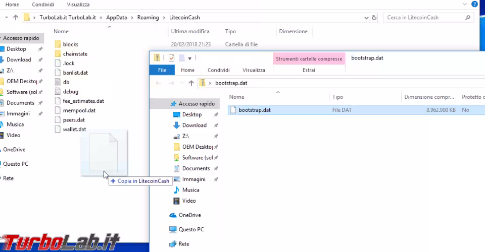This screenshot has height=252, width=485.
Task: Open the blocks folder in LitecoinCash
Action: (x=71, y=44)
